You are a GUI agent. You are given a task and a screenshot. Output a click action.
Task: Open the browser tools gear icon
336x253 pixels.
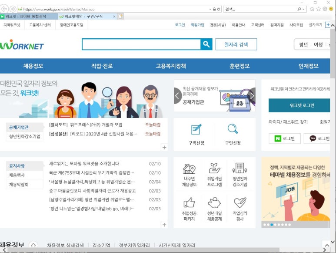tap(325, 9)
